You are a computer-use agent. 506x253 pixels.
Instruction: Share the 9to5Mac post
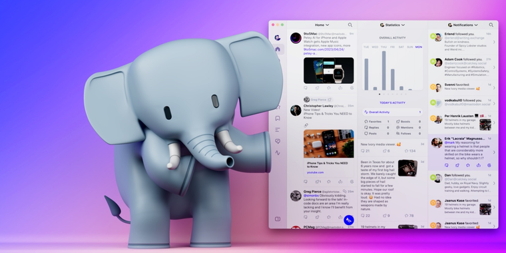point(340,88)
